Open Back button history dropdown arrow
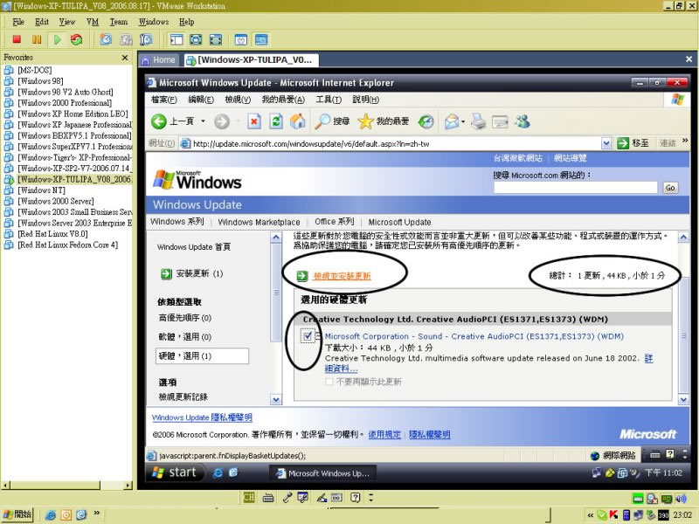 (x=203, y=121)
